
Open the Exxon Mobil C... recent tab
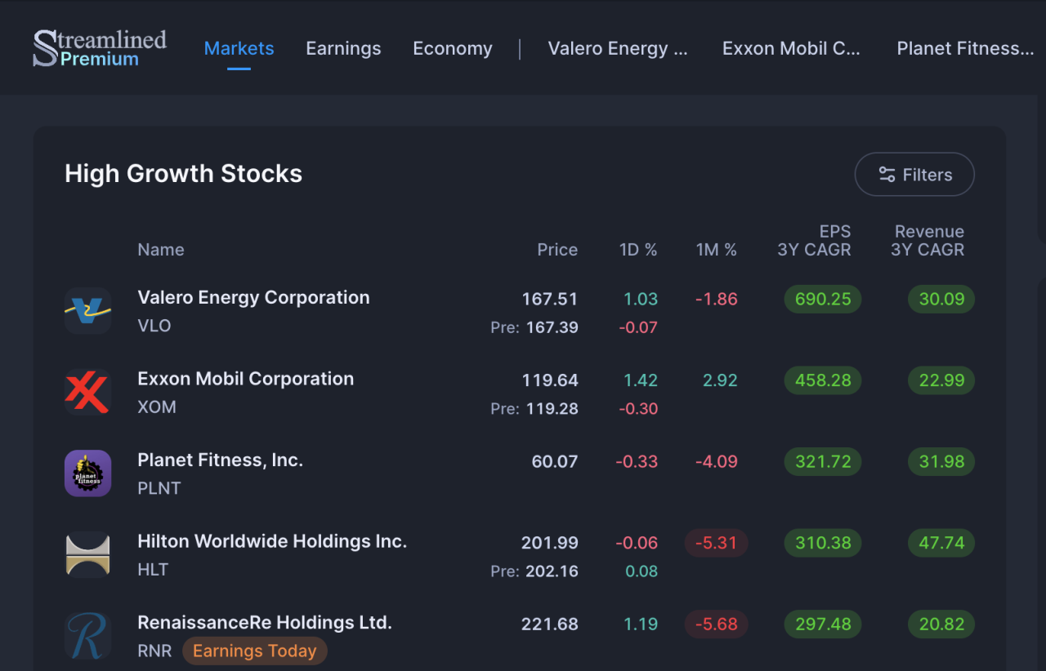791,48
